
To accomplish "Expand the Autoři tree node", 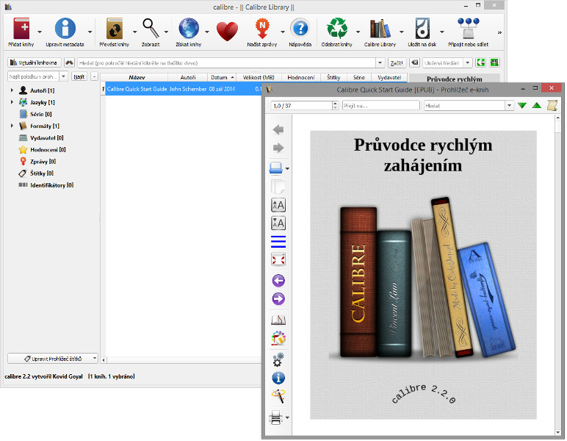I will [12, 90].
